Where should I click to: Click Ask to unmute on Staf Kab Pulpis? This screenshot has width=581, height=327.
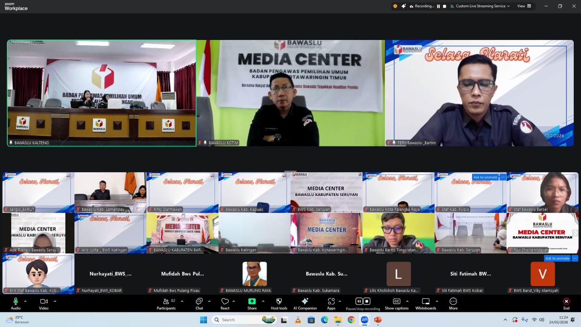click(485, 177)
